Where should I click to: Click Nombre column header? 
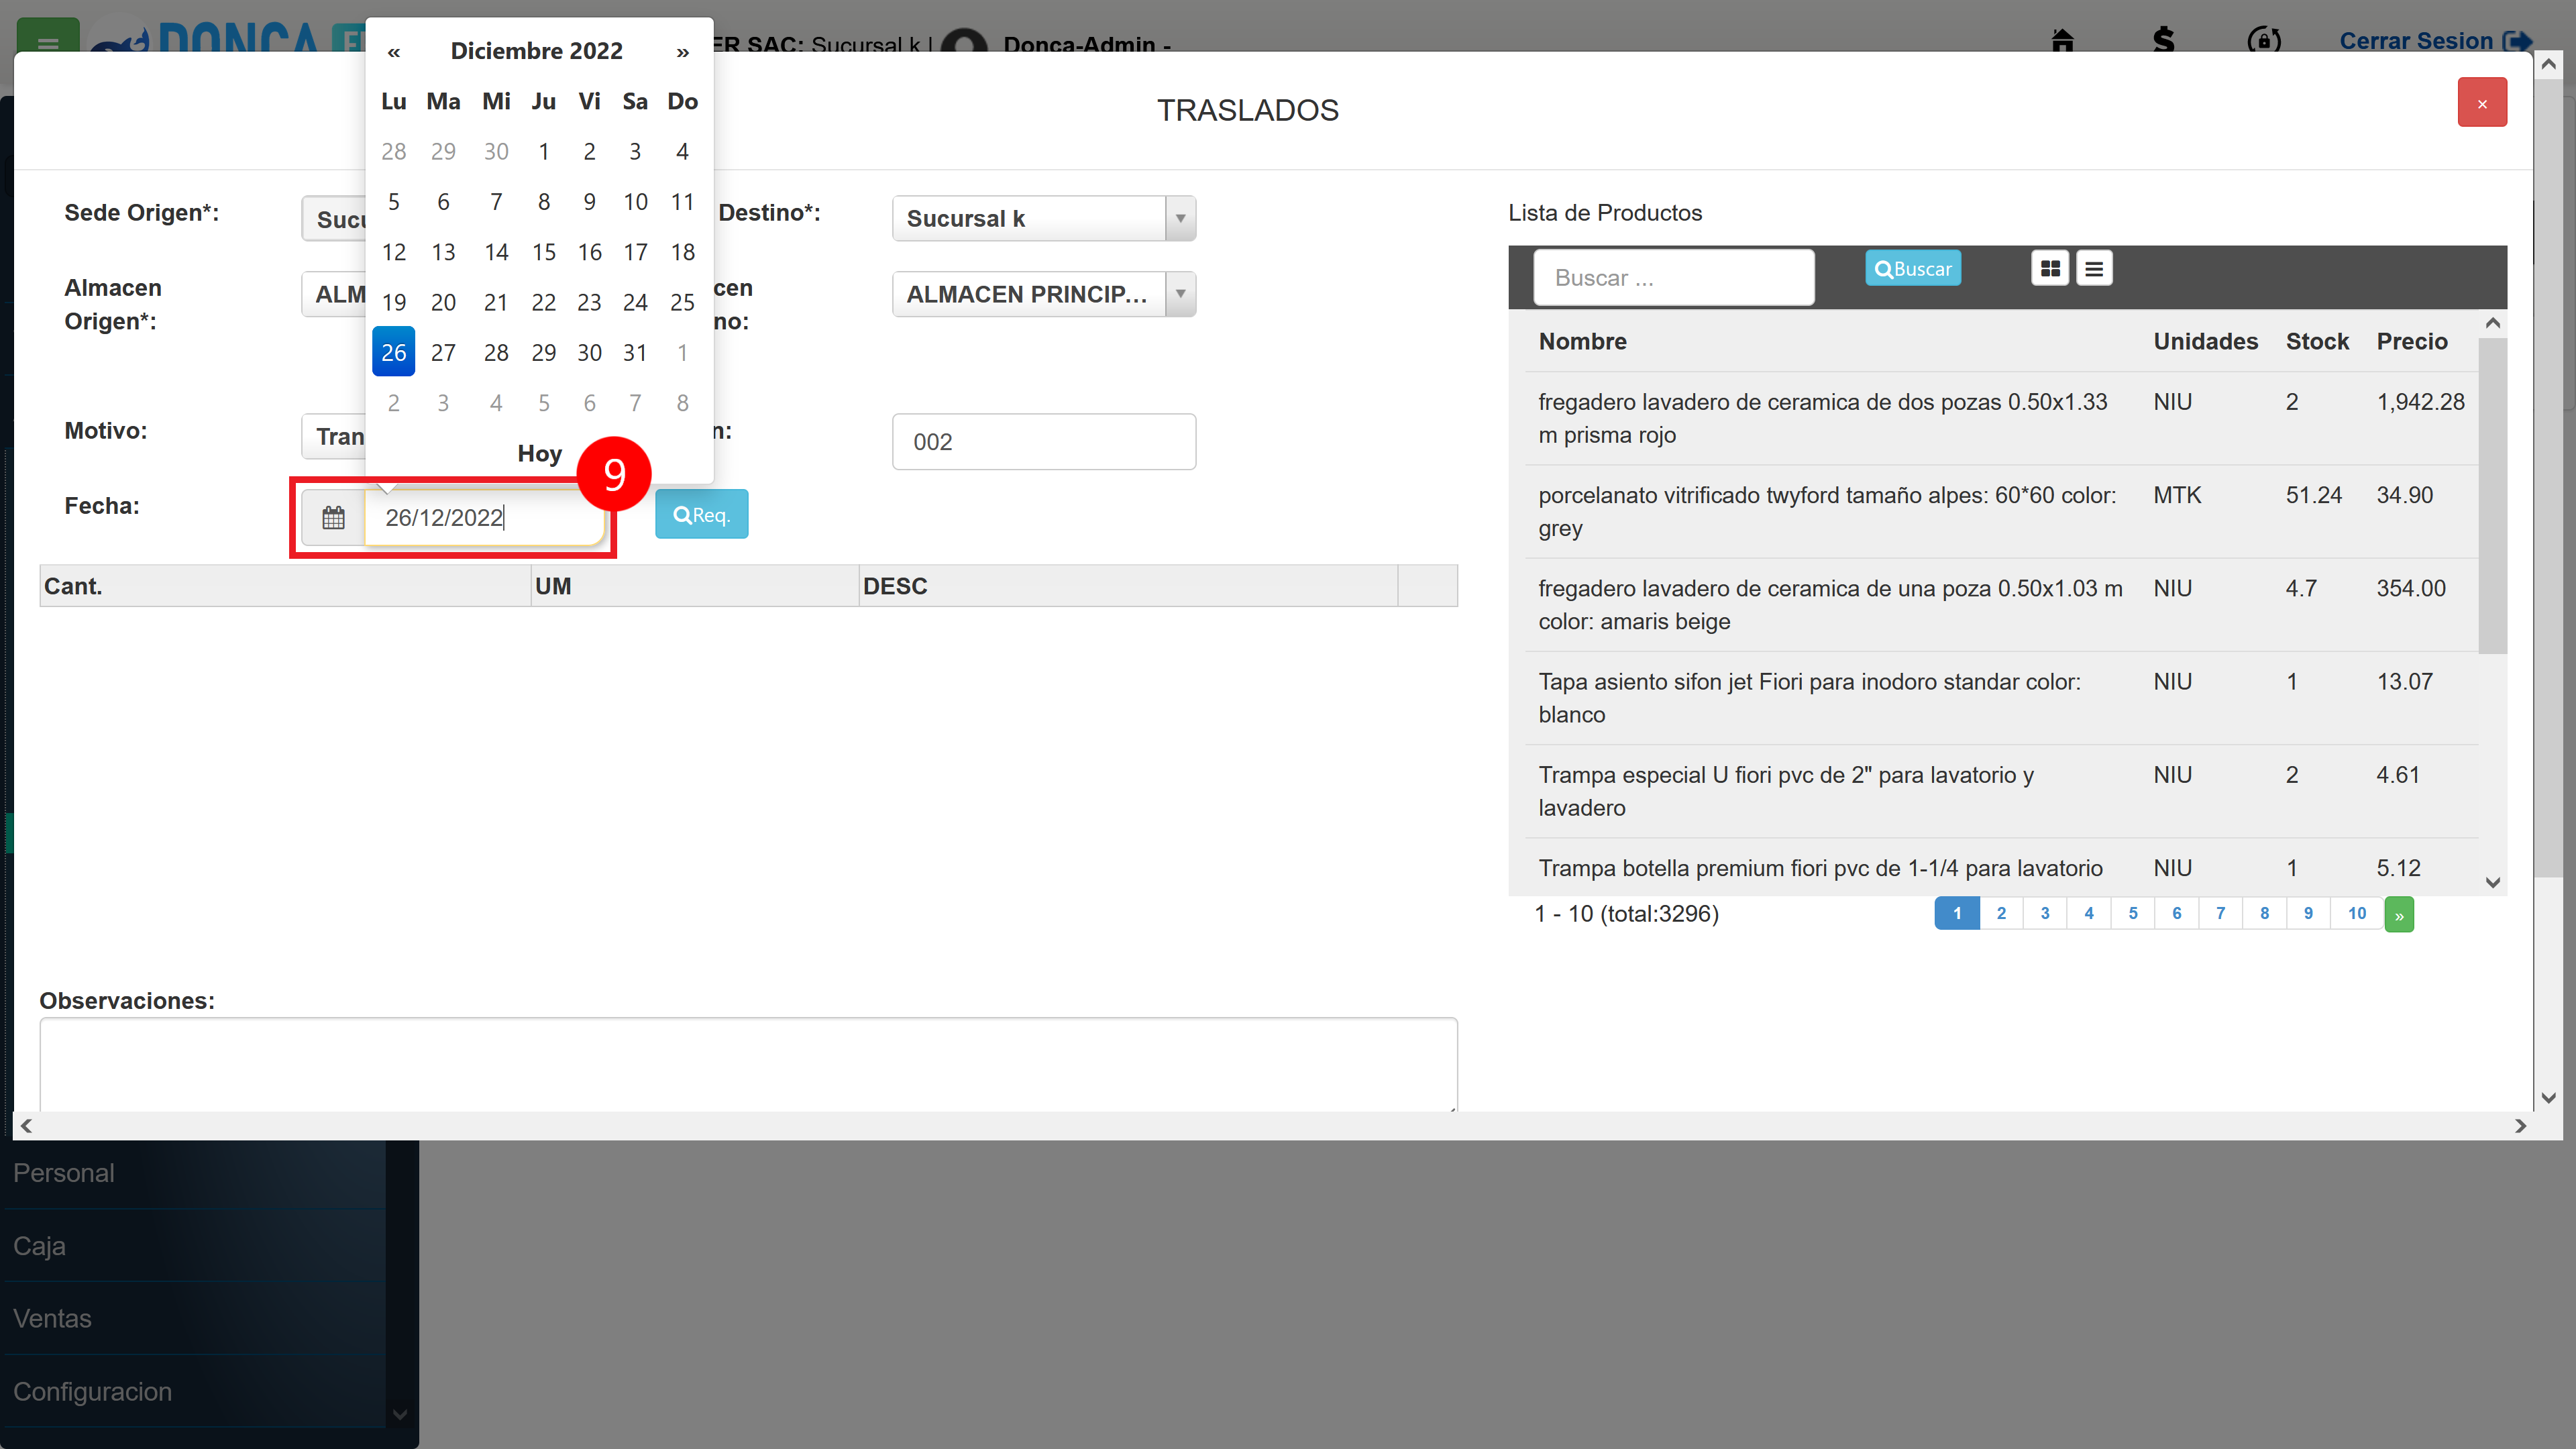[1582, 341]
